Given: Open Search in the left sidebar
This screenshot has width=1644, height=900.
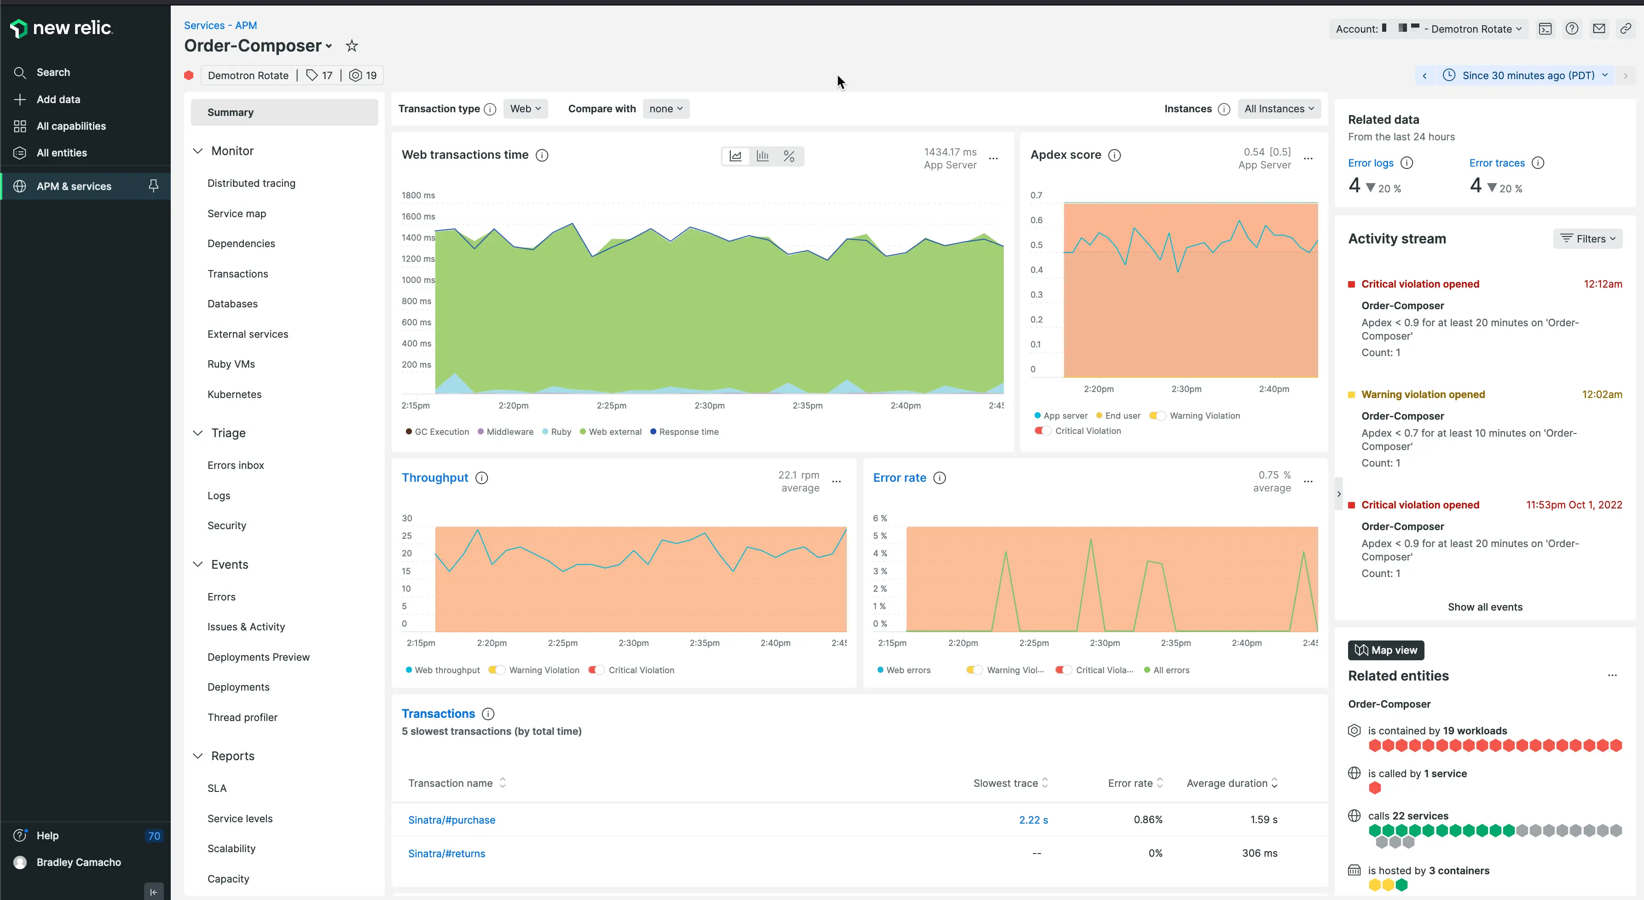Looking at the screenshot, I should pos(52,72).
